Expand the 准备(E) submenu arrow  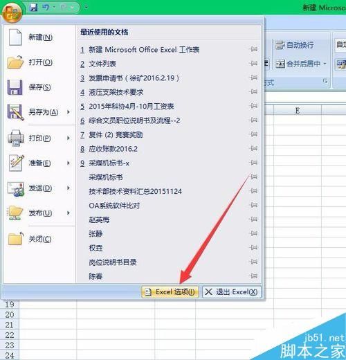[69, 163]
